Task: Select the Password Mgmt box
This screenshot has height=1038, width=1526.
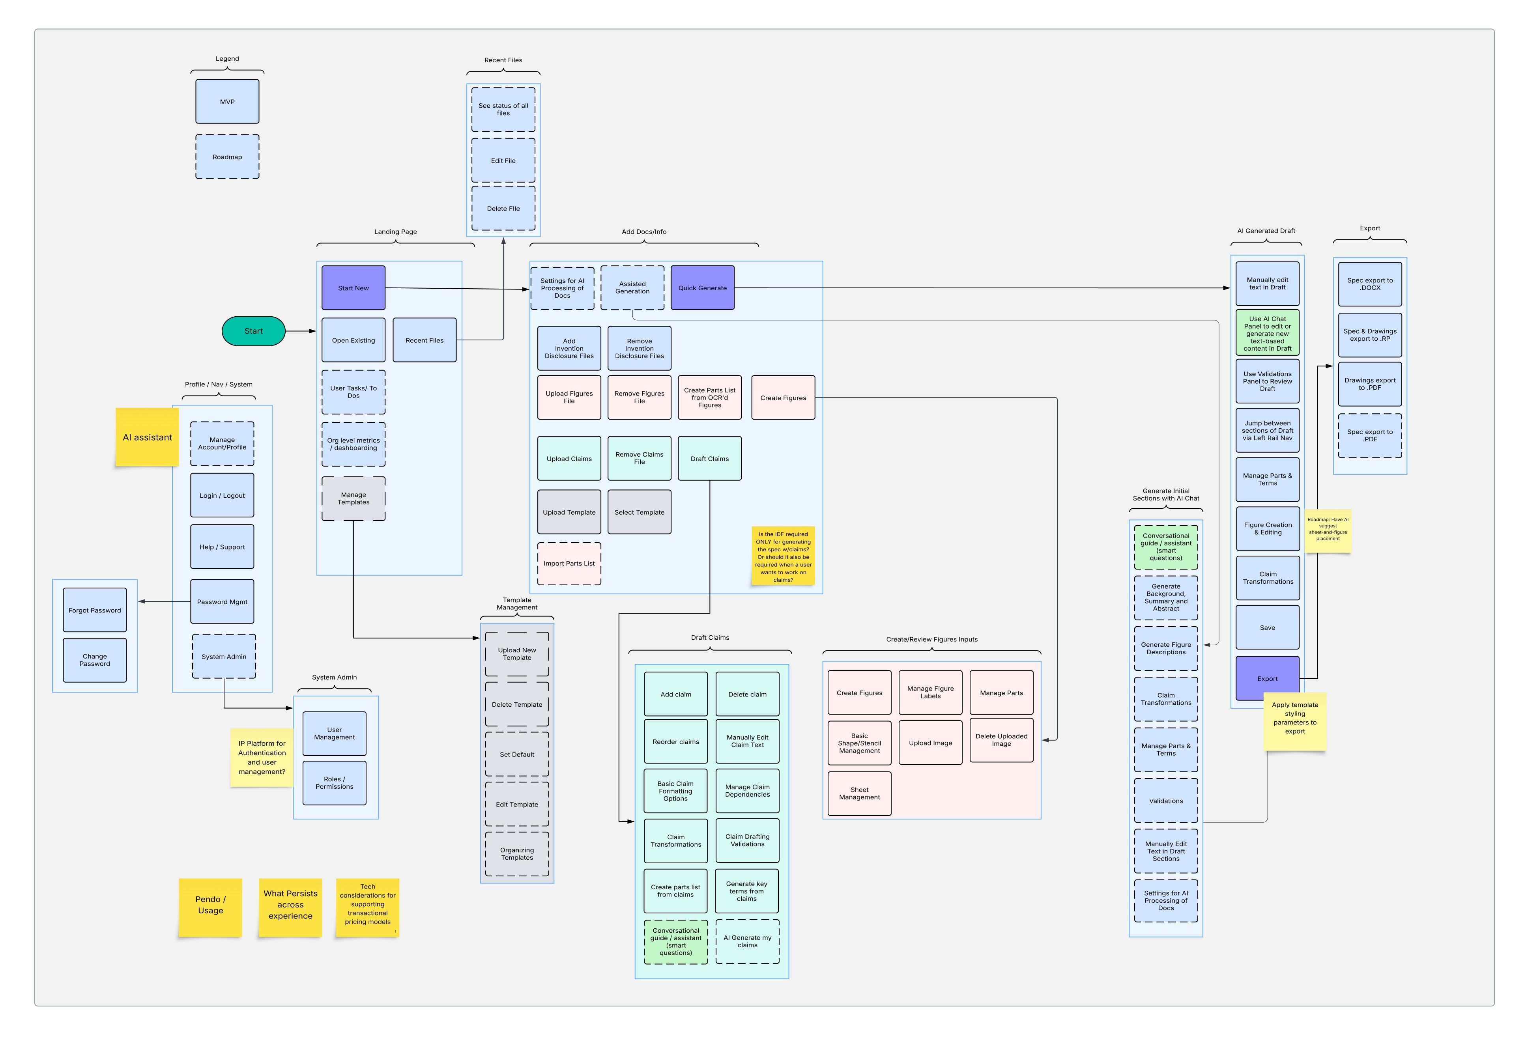Action: [222, 601]
